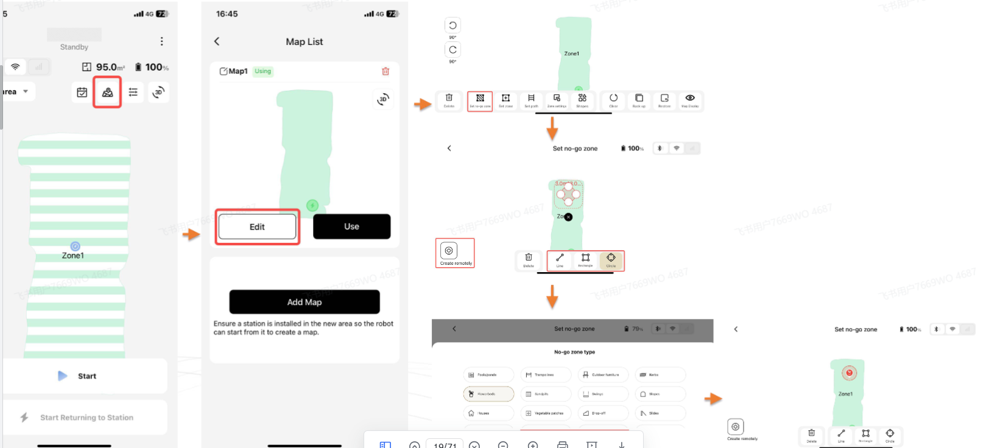Viewport: 989px width, 448px height.
Task: Toggle Map Display eye icon
Action: 690,100
